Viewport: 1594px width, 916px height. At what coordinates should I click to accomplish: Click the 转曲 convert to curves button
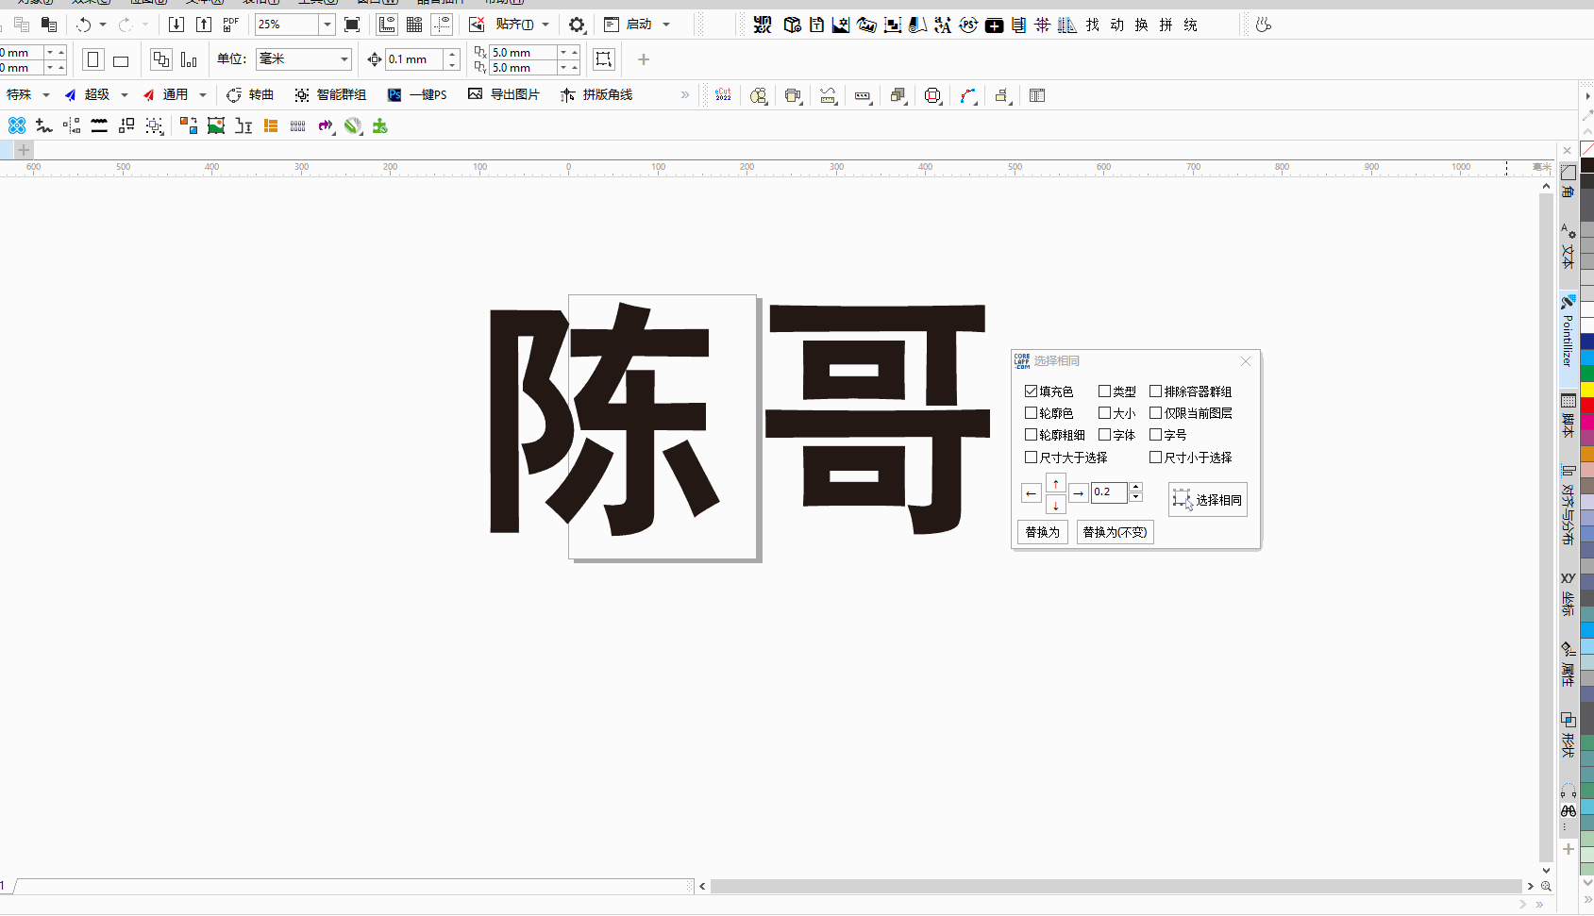pyautogui.click(x=251, y=95)
